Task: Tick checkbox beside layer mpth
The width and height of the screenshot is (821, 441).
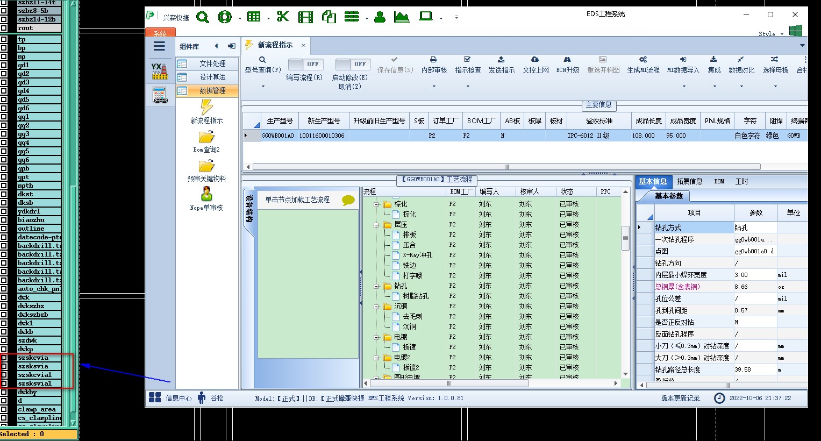Action: point(4,186)
